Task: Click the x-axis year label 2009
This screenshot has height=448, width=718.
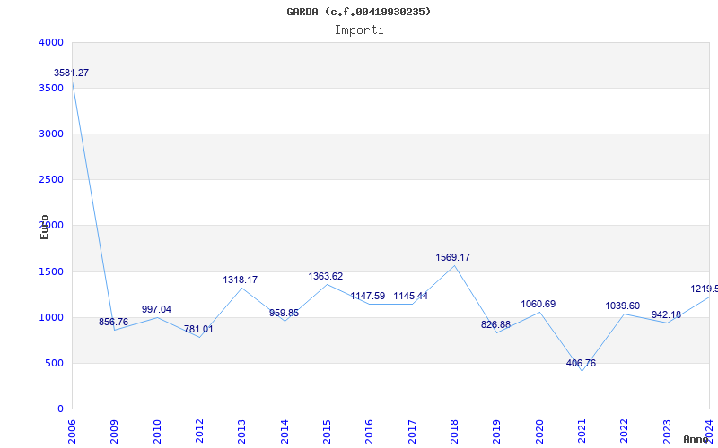Action: 115,432
